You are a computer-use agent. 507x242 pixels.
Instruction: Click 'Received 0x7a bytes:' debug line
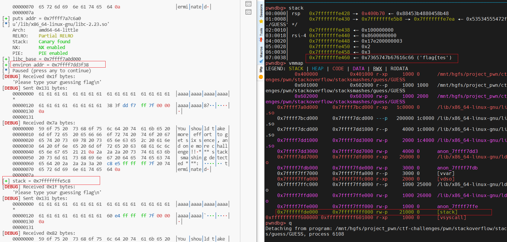pos(49,123)
